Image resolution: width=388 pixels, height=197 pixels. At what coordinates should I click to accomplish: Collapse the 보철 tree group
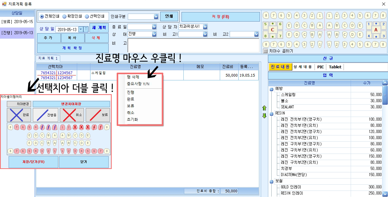click(x=272, y=181)
